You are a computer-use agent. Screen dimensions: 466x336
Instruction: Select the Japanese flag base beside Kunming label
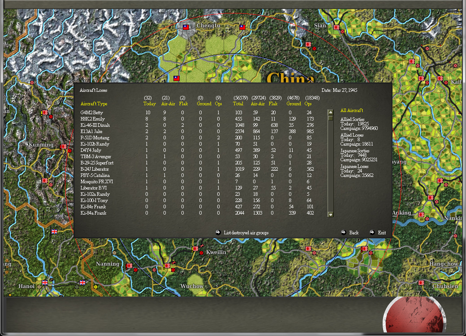(x=63, y=146)
